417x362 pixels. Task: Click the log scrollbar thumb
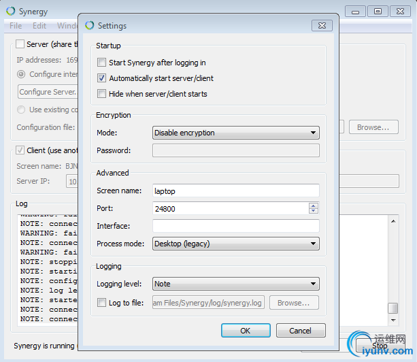point(393,308)
